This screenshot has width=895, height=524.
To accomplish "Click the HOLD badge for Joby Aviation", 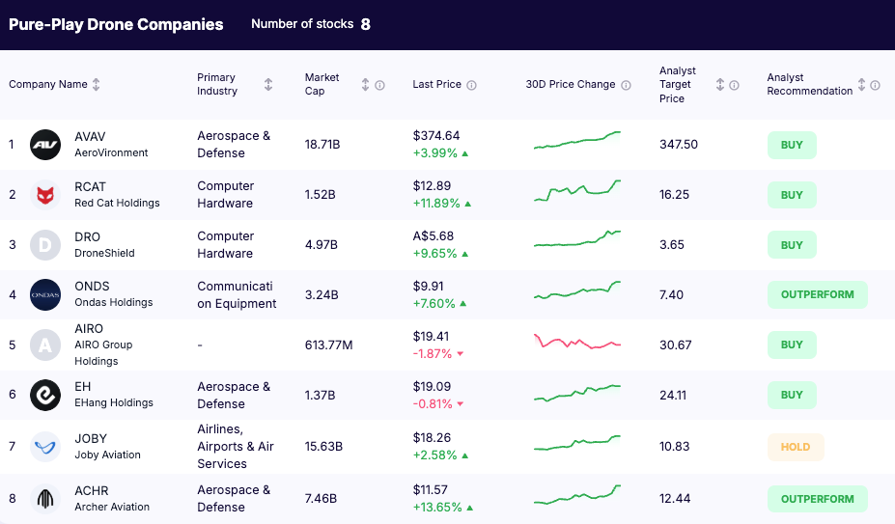I will click(x=796, y=447).
